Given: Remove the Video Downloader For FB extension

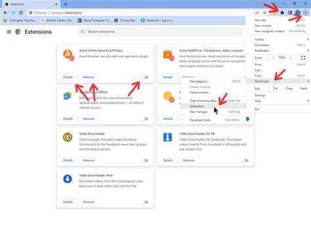Looking at the screenshot, I should coord(188,161).
